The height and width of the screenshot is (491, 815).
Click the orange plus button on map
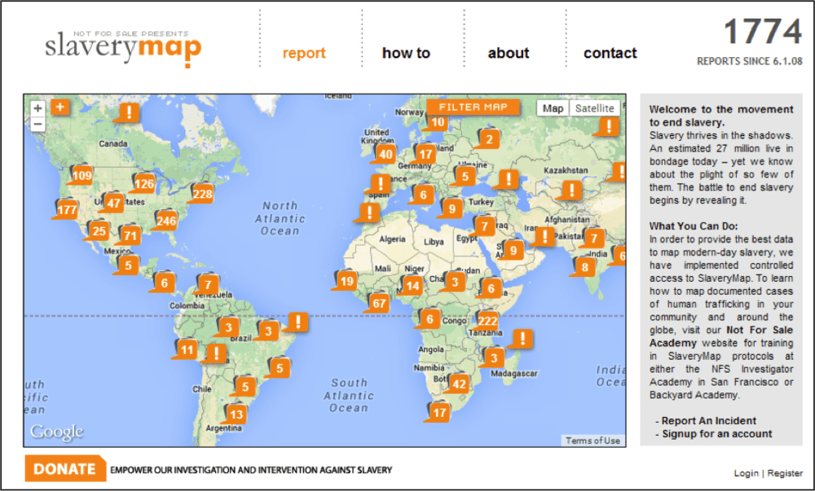coord(59,107)
